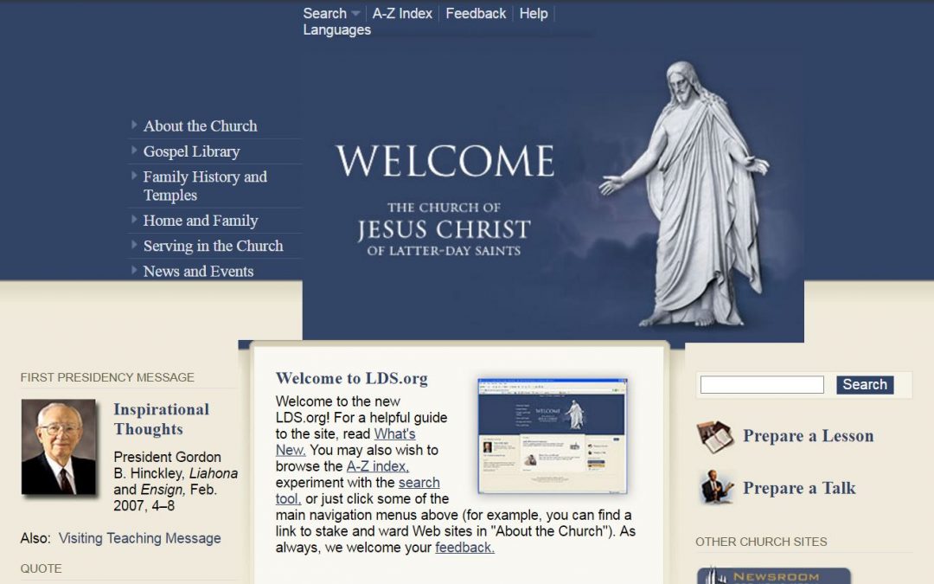This screenshot has height=584, width=934.
Task: Open the Help menu item
Action: tap(533, 13)
